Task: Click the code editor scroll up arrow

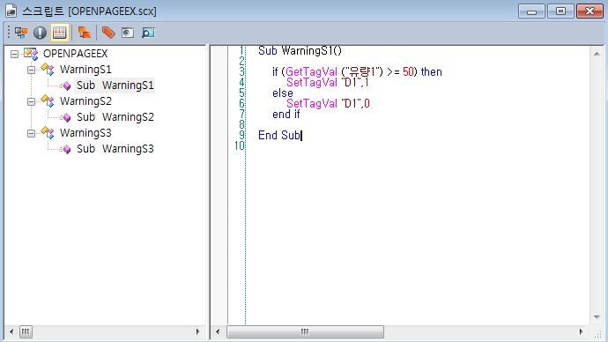Action: [x=597, y=55]
